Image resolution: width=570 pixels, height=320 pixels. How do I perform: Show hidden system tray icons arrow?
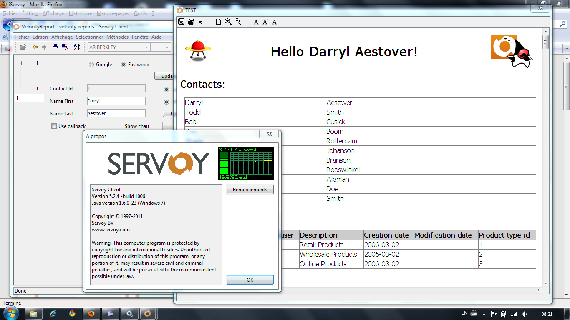pos(484,314)
